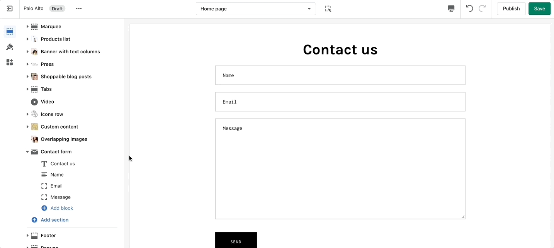Click the exit editor icon
The height and width of the screenshot is (248, 554).
click(10, 8)
